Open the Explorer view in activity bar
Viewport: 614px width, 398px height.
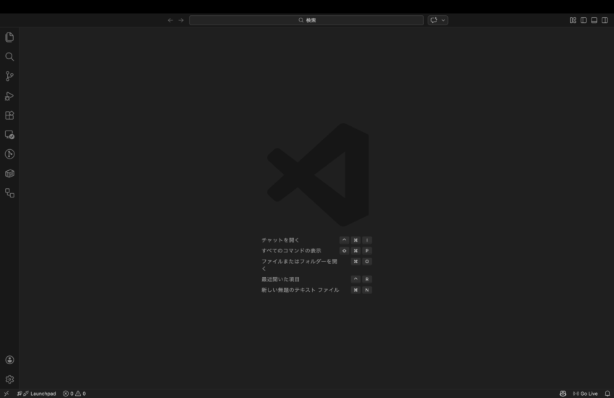coord(9,37)
